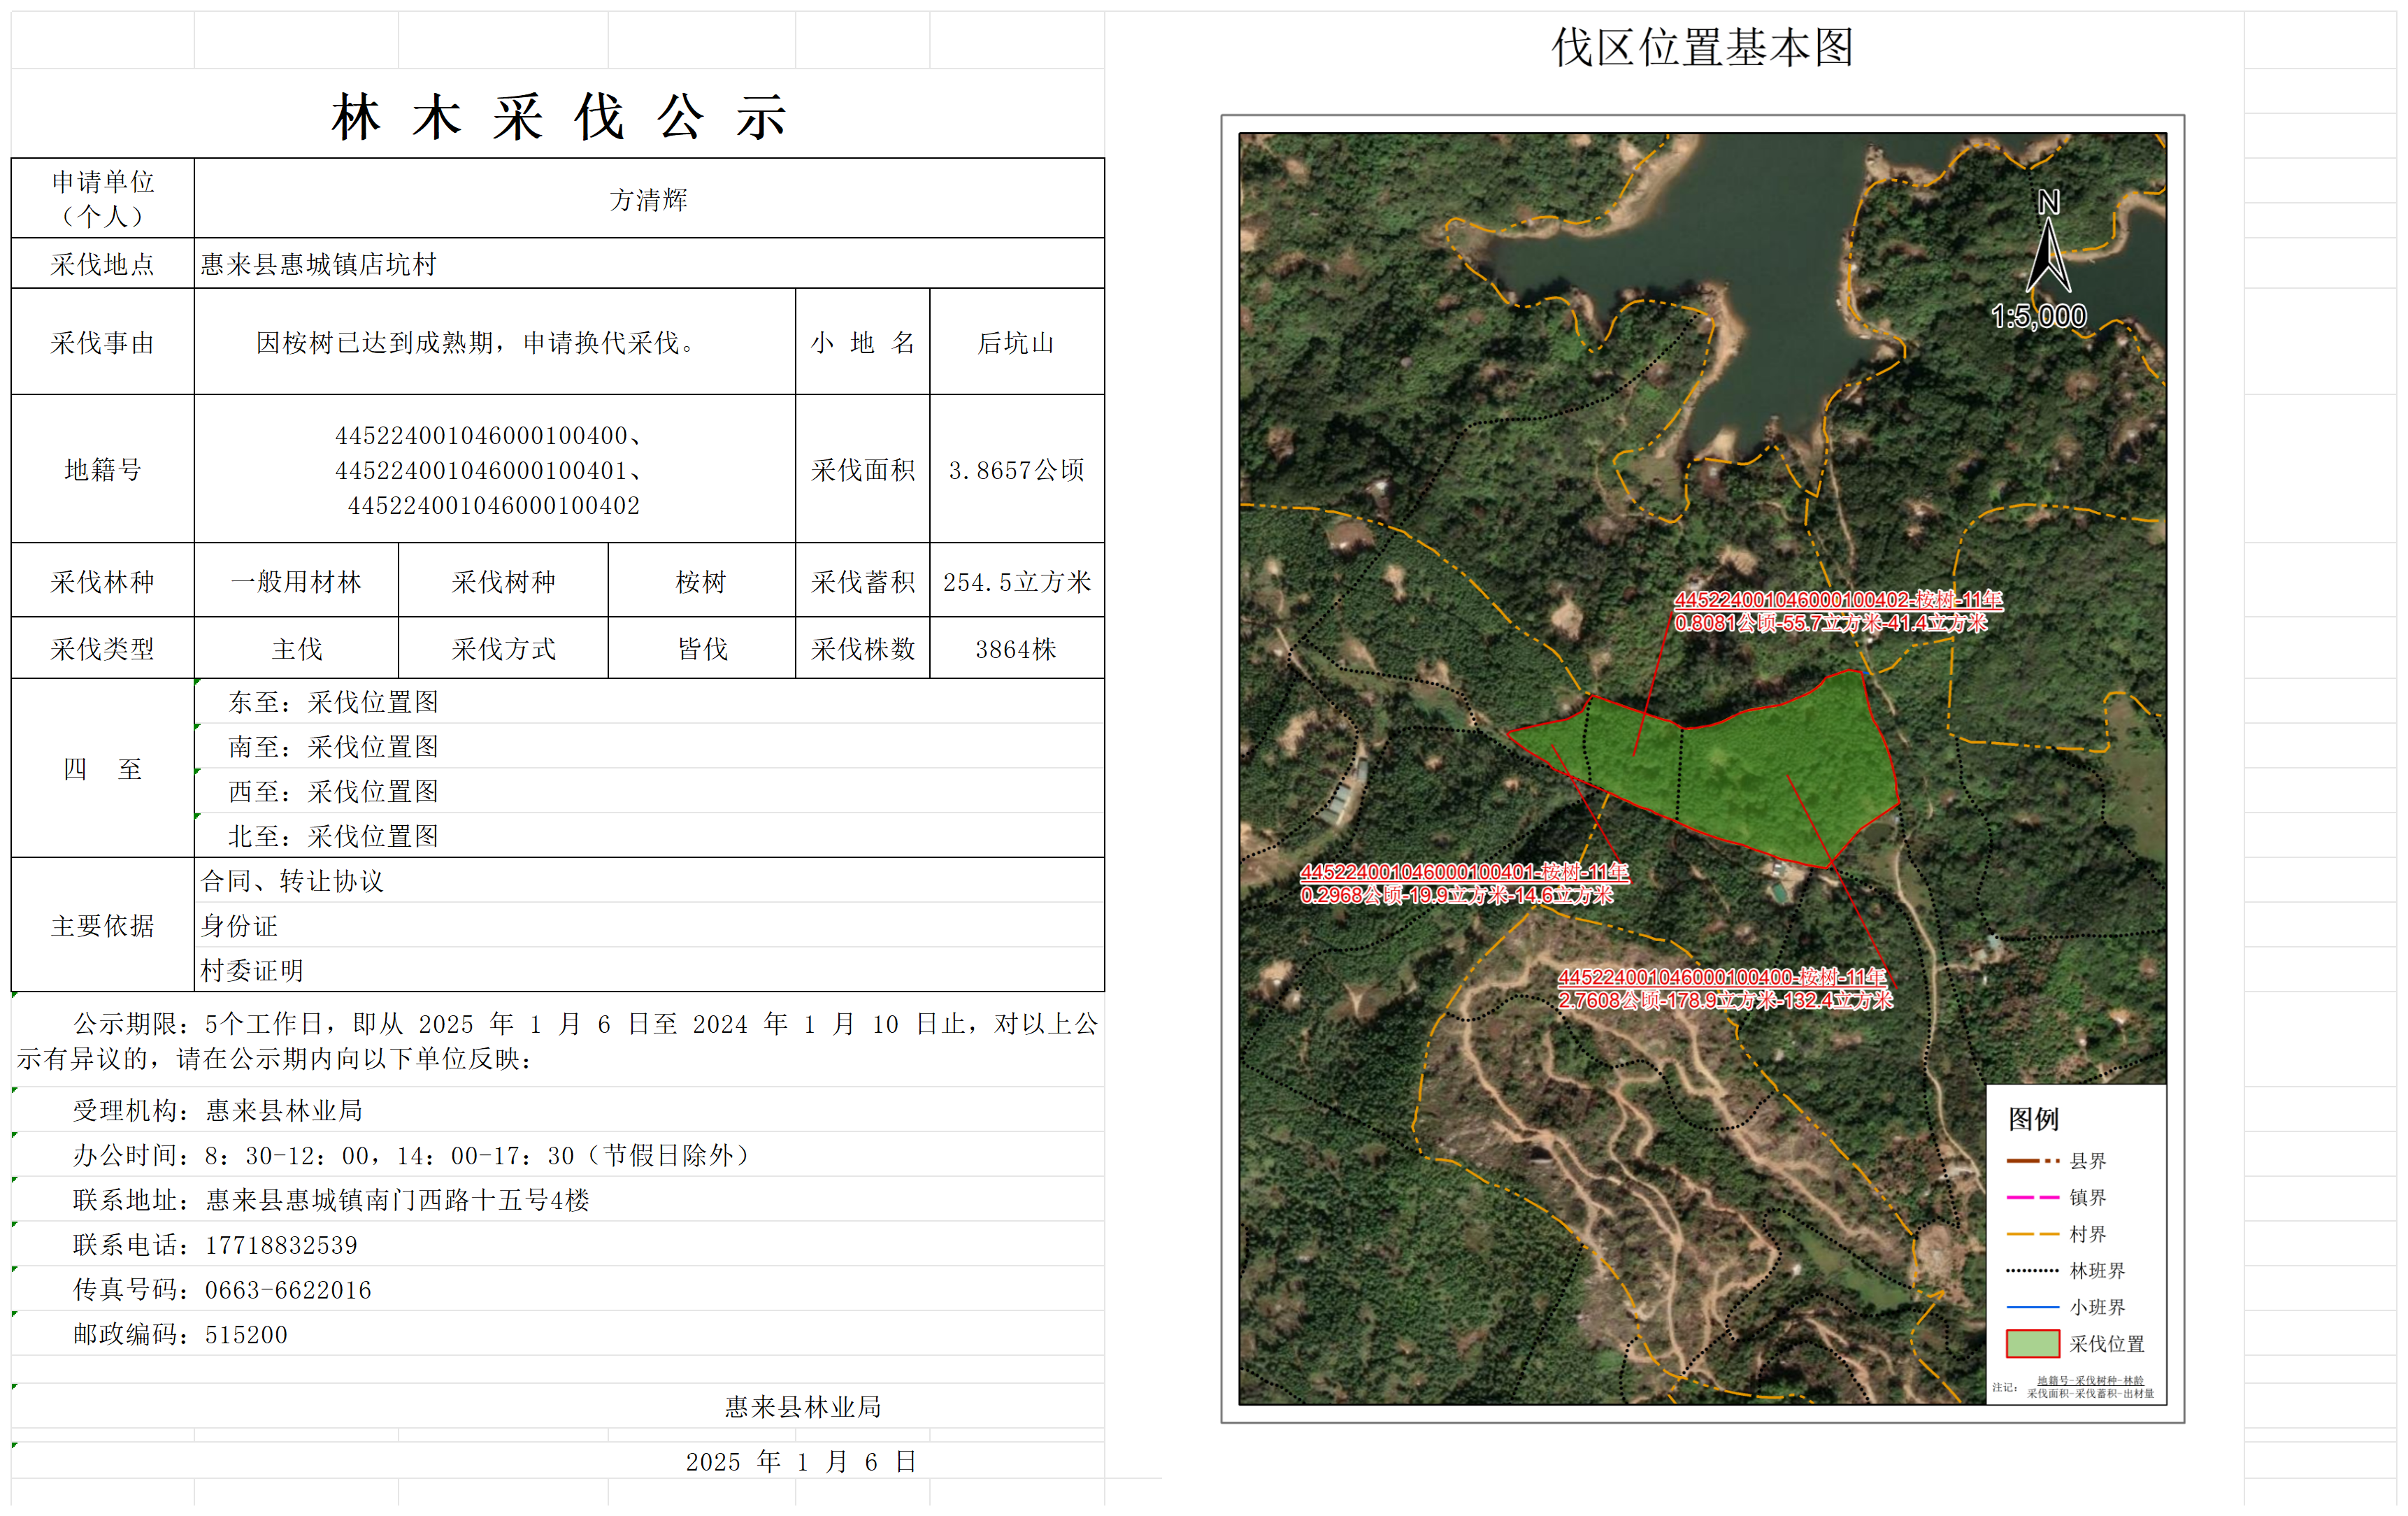Click the 联系地址 address line
The width and height of the screenshot is (2408, 1516).
click(x=331, y=1200)
